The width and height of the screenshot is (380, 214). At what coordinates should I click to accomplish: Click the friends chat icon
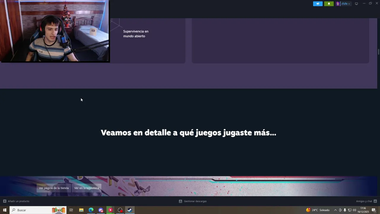tap(375, 201)
